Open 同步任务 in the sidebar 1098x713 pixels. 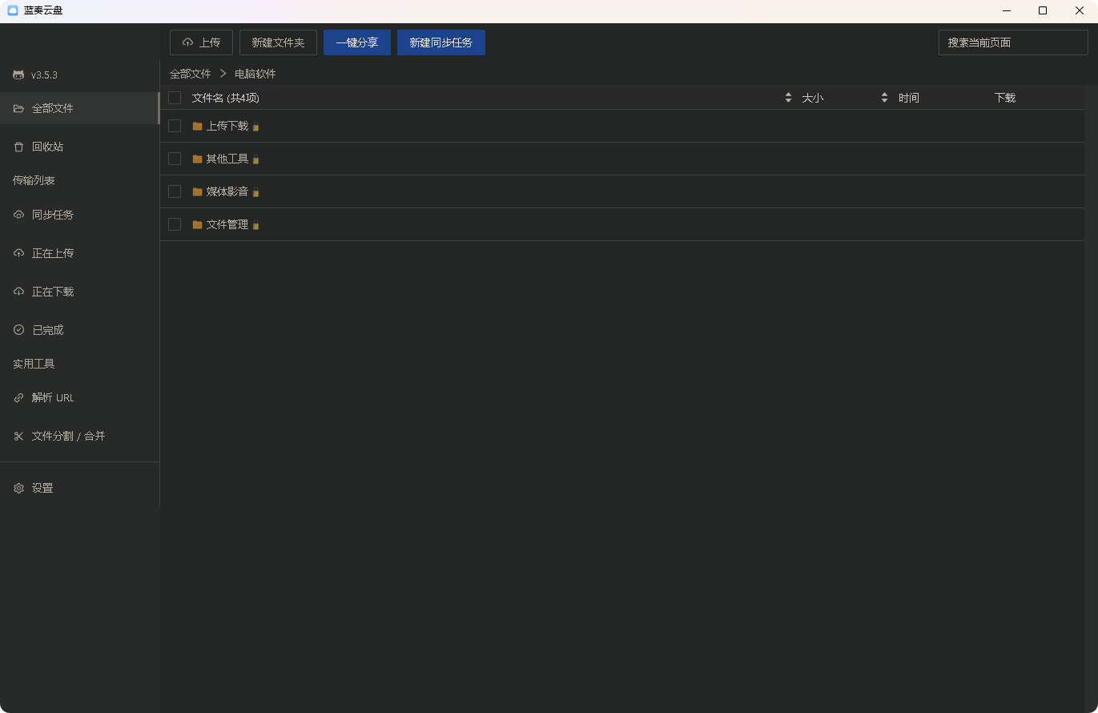(x=79, y=215)
